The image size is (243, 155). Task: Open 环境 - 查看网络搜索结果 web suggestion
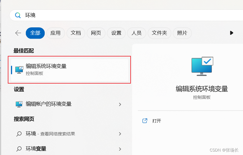coord(69,134)
